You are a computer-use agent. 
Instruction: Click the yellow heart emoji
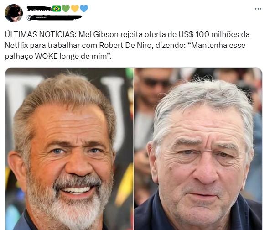75,9
